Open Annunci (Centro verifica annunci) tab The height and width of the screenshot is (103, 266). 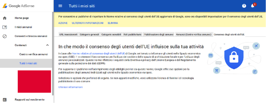coord(194,34)
